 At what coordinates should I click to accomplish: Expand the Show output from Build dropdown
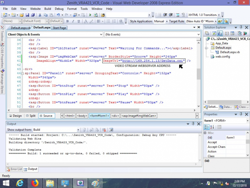click(x=78, y=130)
